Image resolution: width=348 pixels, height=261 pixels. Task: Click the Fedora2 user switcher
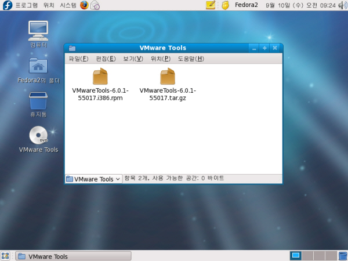pyautogui.click(x=246, y=5)
